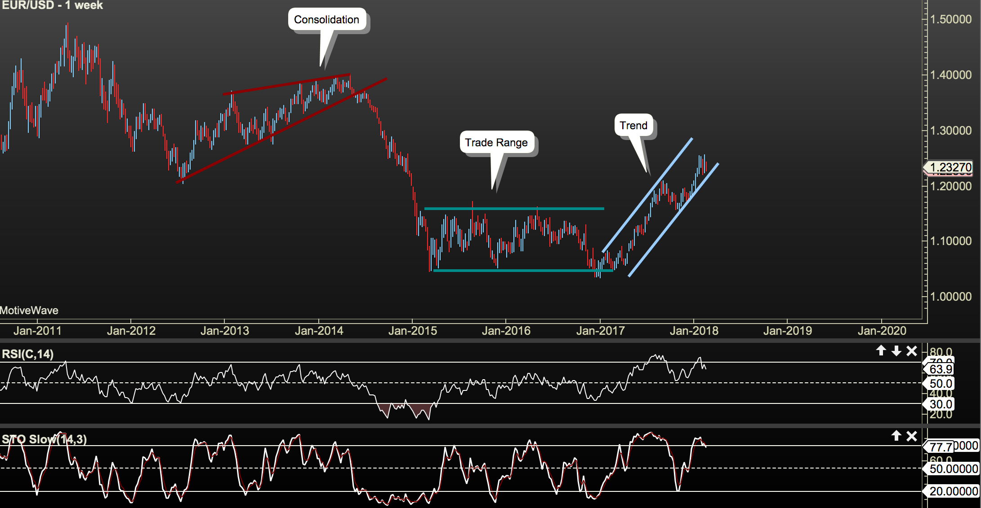Click the Jan-2015 time axis label
The height and width of the screenshot is (508, 981).
[x=413, y=331]
